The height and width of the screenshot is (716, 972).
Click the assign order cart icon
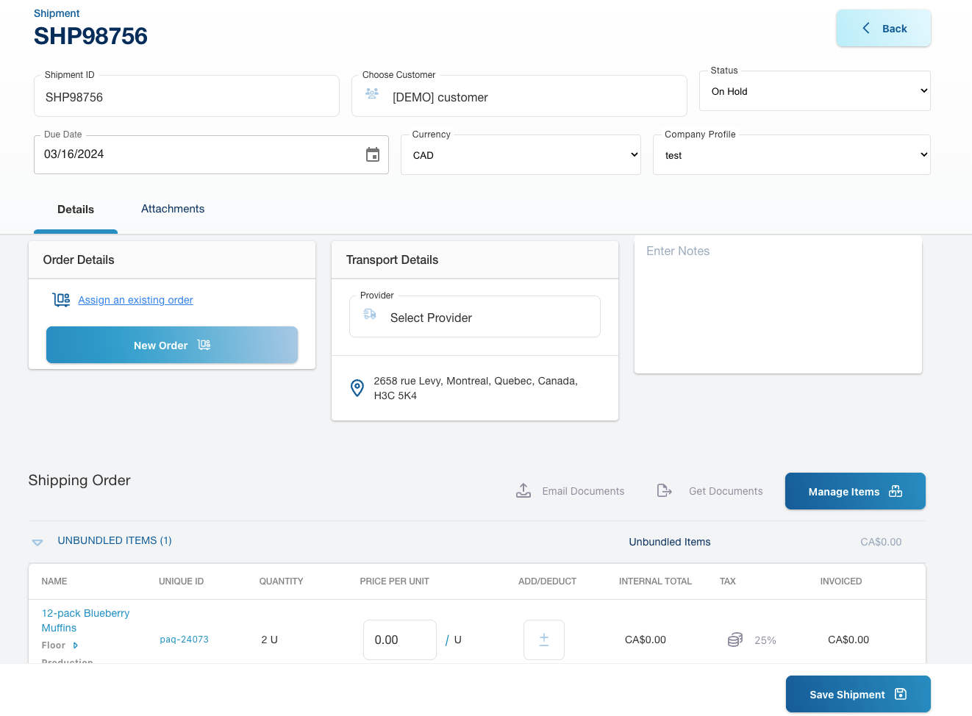(x=61, y=300)
